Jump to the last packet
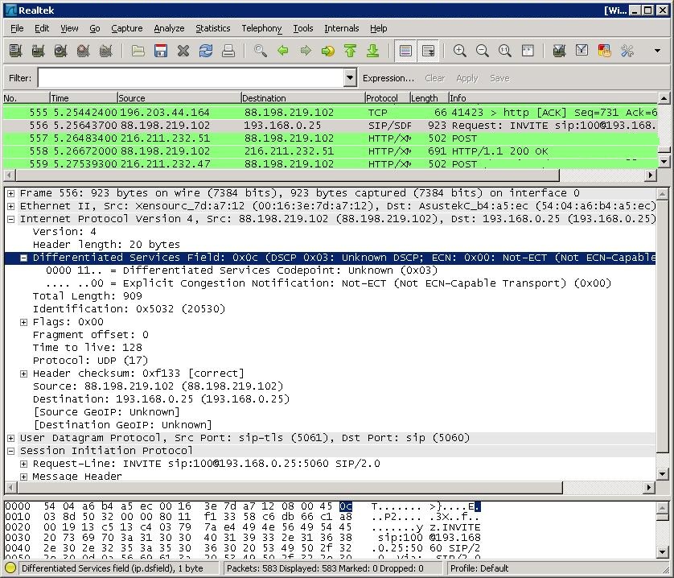Viewport: 674px width, 578px height. coord(372,51)
